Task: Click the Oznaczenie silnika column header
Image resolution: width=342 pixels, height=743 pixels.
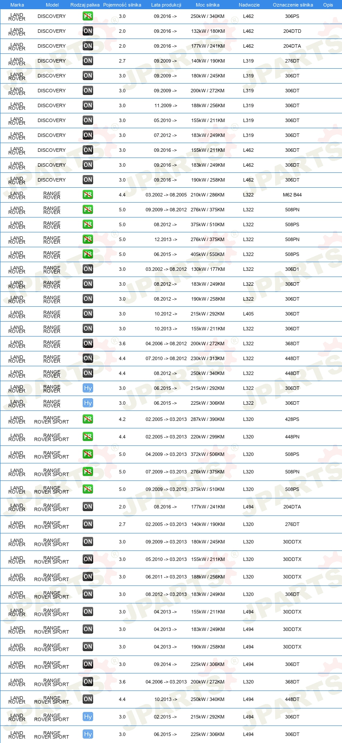Action: (293, 5)
